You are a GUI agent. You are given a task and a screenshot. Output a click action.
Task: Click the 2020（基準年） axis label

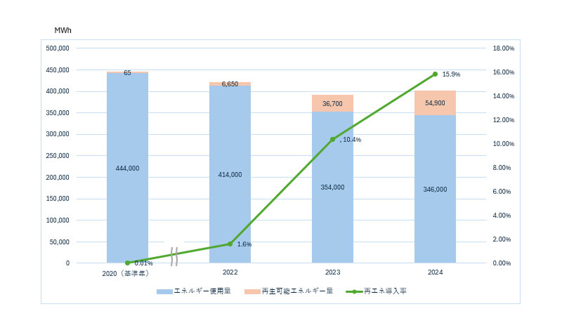[125, 273]
